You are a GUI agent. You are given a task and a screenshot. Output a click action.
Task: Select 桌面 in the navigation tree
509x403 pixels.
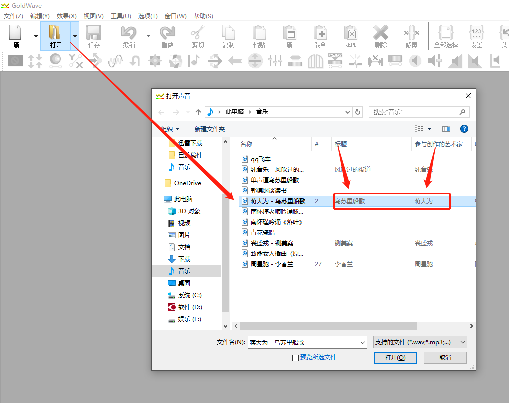[x=184, y=283]
